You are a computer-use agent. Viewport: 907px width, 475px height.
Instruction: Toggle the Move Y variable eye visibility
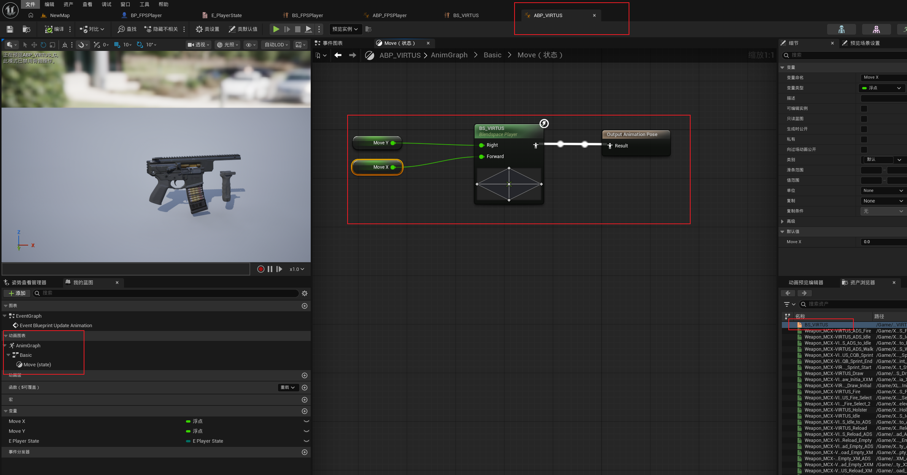click(x=306, y=431)
